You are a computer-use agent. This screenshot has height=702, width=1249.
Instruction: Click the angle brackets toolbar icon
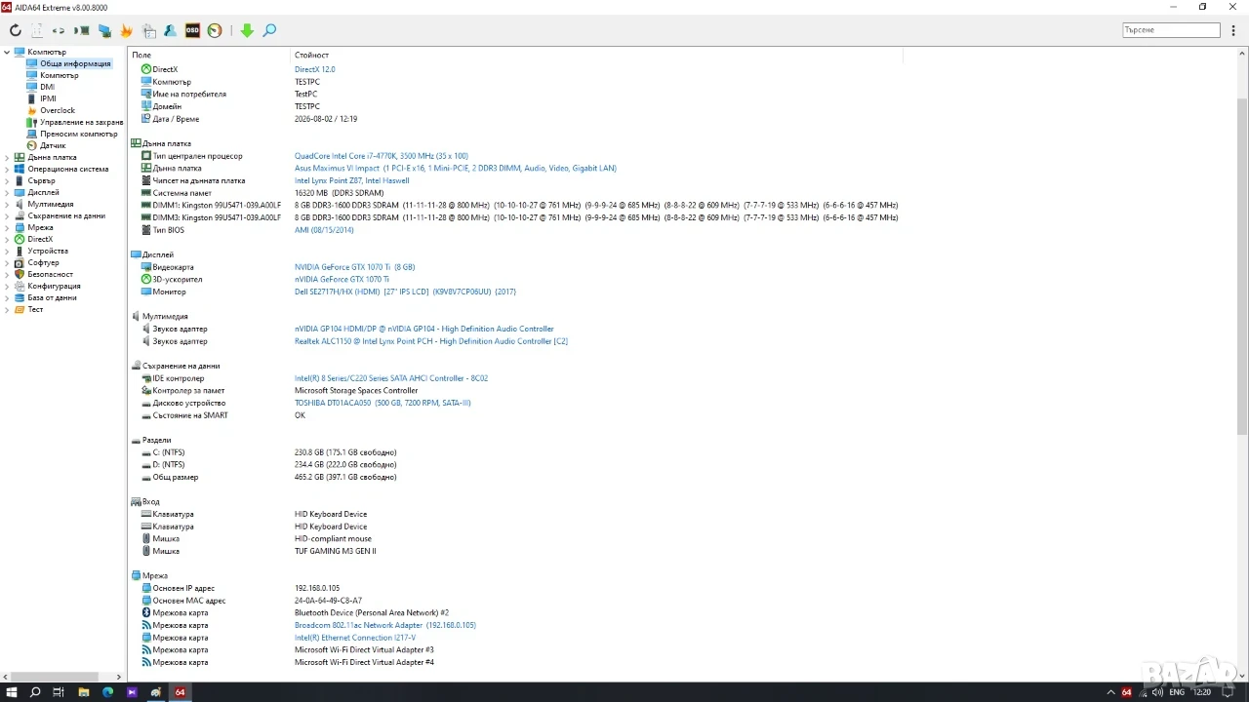point(59,31)
